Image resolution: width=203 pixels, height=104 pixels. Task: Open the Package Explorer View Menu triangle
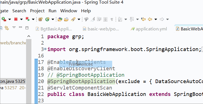point(14,27)
